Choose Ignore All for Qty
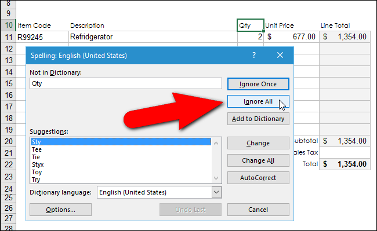377x231 pixels. pos(258,101)
